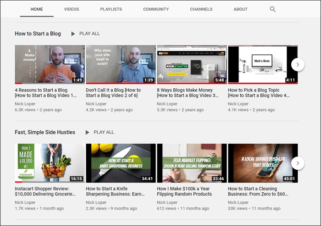Click the 1:39 duration badge
321x226 pixels.
click(x=149, y=80)
